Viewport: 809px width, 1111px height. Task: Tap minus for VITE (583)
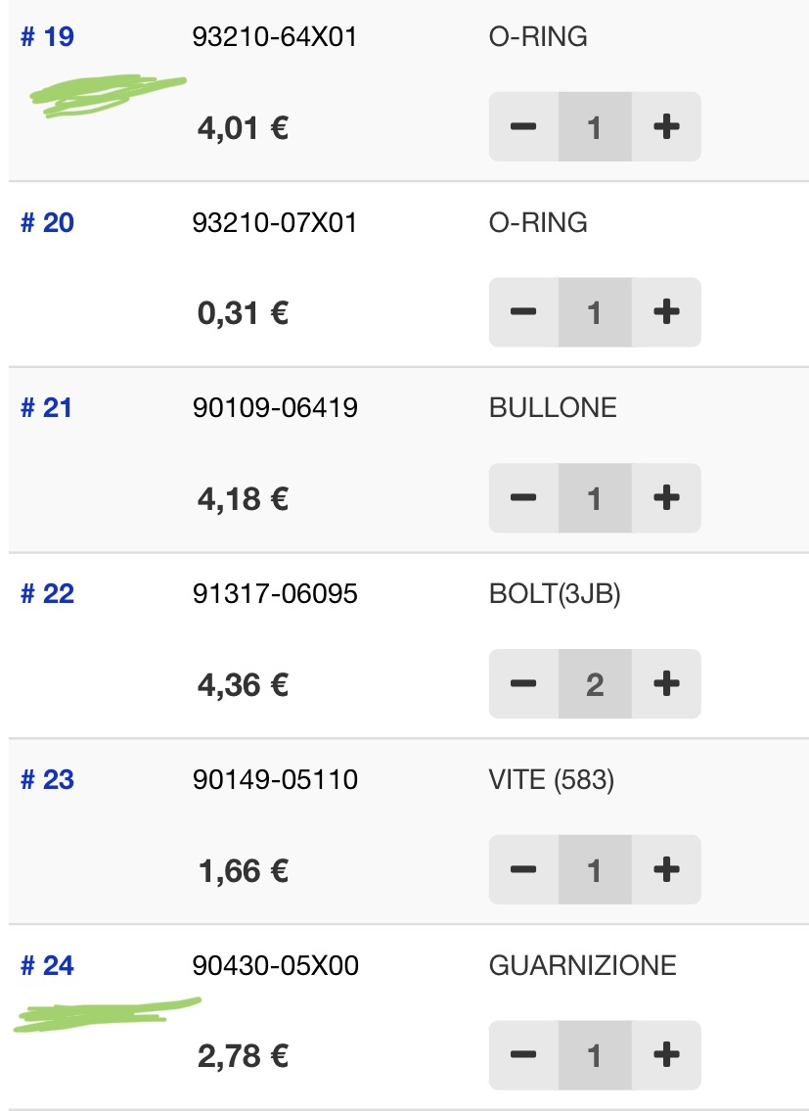pyautogui.click(x=523, y=869)
